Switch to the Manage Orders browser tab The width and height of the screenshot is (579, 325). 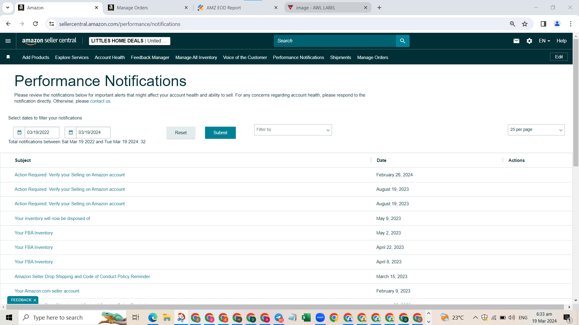(x=148, y=8)
